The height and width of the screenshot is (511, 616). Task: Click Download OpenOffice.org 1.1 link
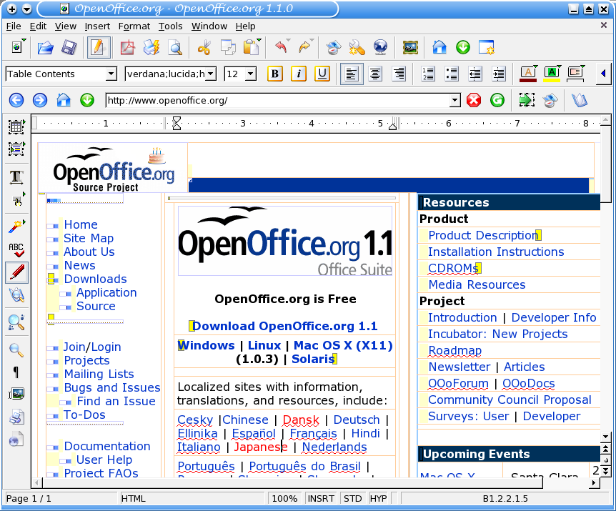(x=285, y=326)
